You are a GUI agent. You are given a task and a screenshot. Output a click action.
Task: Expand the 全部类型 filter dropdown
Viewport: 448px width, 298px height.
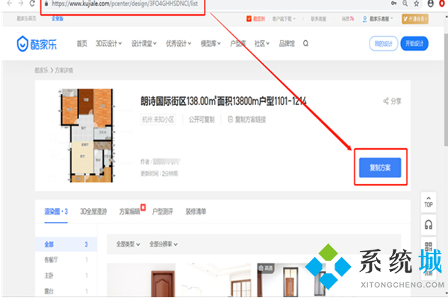[127, 244]
